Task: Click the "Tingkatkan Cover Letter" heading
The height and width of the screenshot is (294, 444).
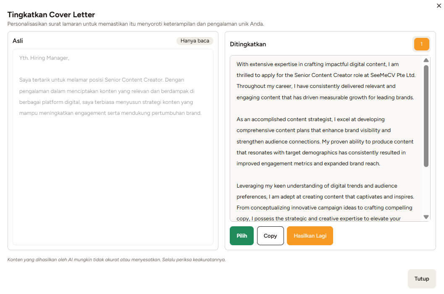Action: pos(51,15)
